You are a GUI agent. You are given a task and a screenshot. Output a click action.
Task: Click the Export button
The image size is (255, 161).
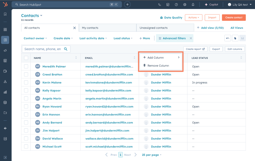click(216, 49)
